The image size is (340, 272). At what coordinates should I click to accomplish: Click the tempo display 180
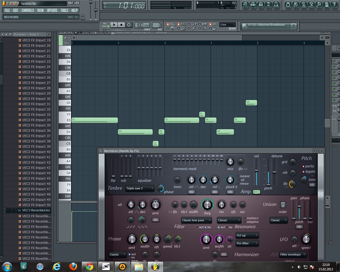point(142,25)
